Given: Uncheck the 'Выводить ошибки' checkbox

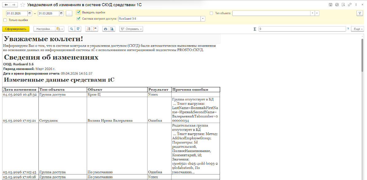Looking at the screenshot, I should (78, 13).
